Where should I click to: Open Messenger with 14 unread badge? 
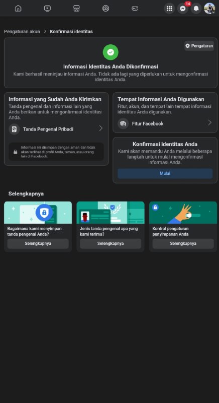coord(183,9)
